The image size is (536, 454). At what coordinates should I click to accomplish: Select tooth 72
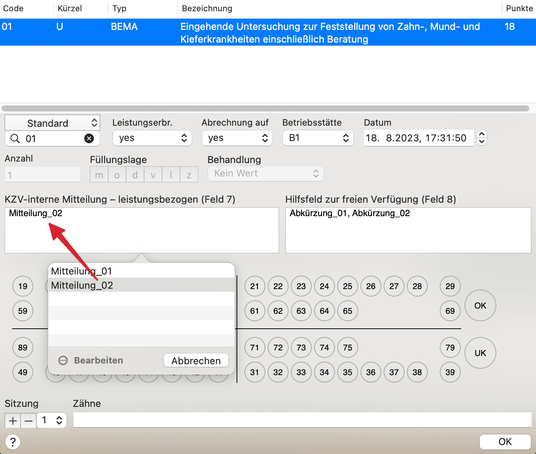pyautogui.click(x=278, y=348)
